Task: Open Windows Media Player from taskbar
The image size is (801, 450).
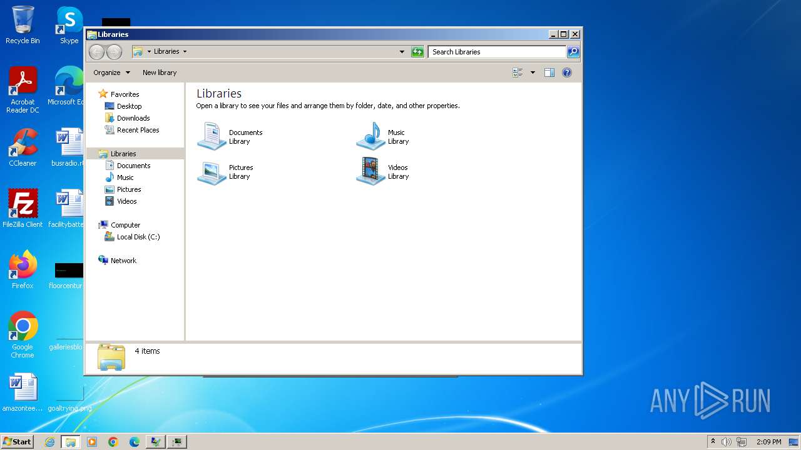Action: click(92, 442)
